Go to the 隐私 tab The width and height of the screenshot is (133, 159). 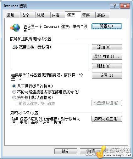(x=42, y=15)
